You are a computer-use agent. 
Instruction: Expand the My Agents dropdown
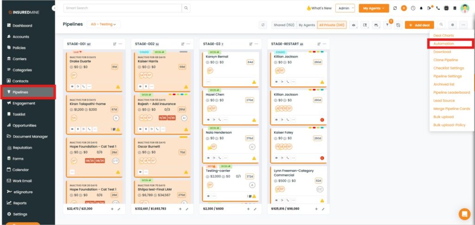pyautogui.click(x=373, y=8)
